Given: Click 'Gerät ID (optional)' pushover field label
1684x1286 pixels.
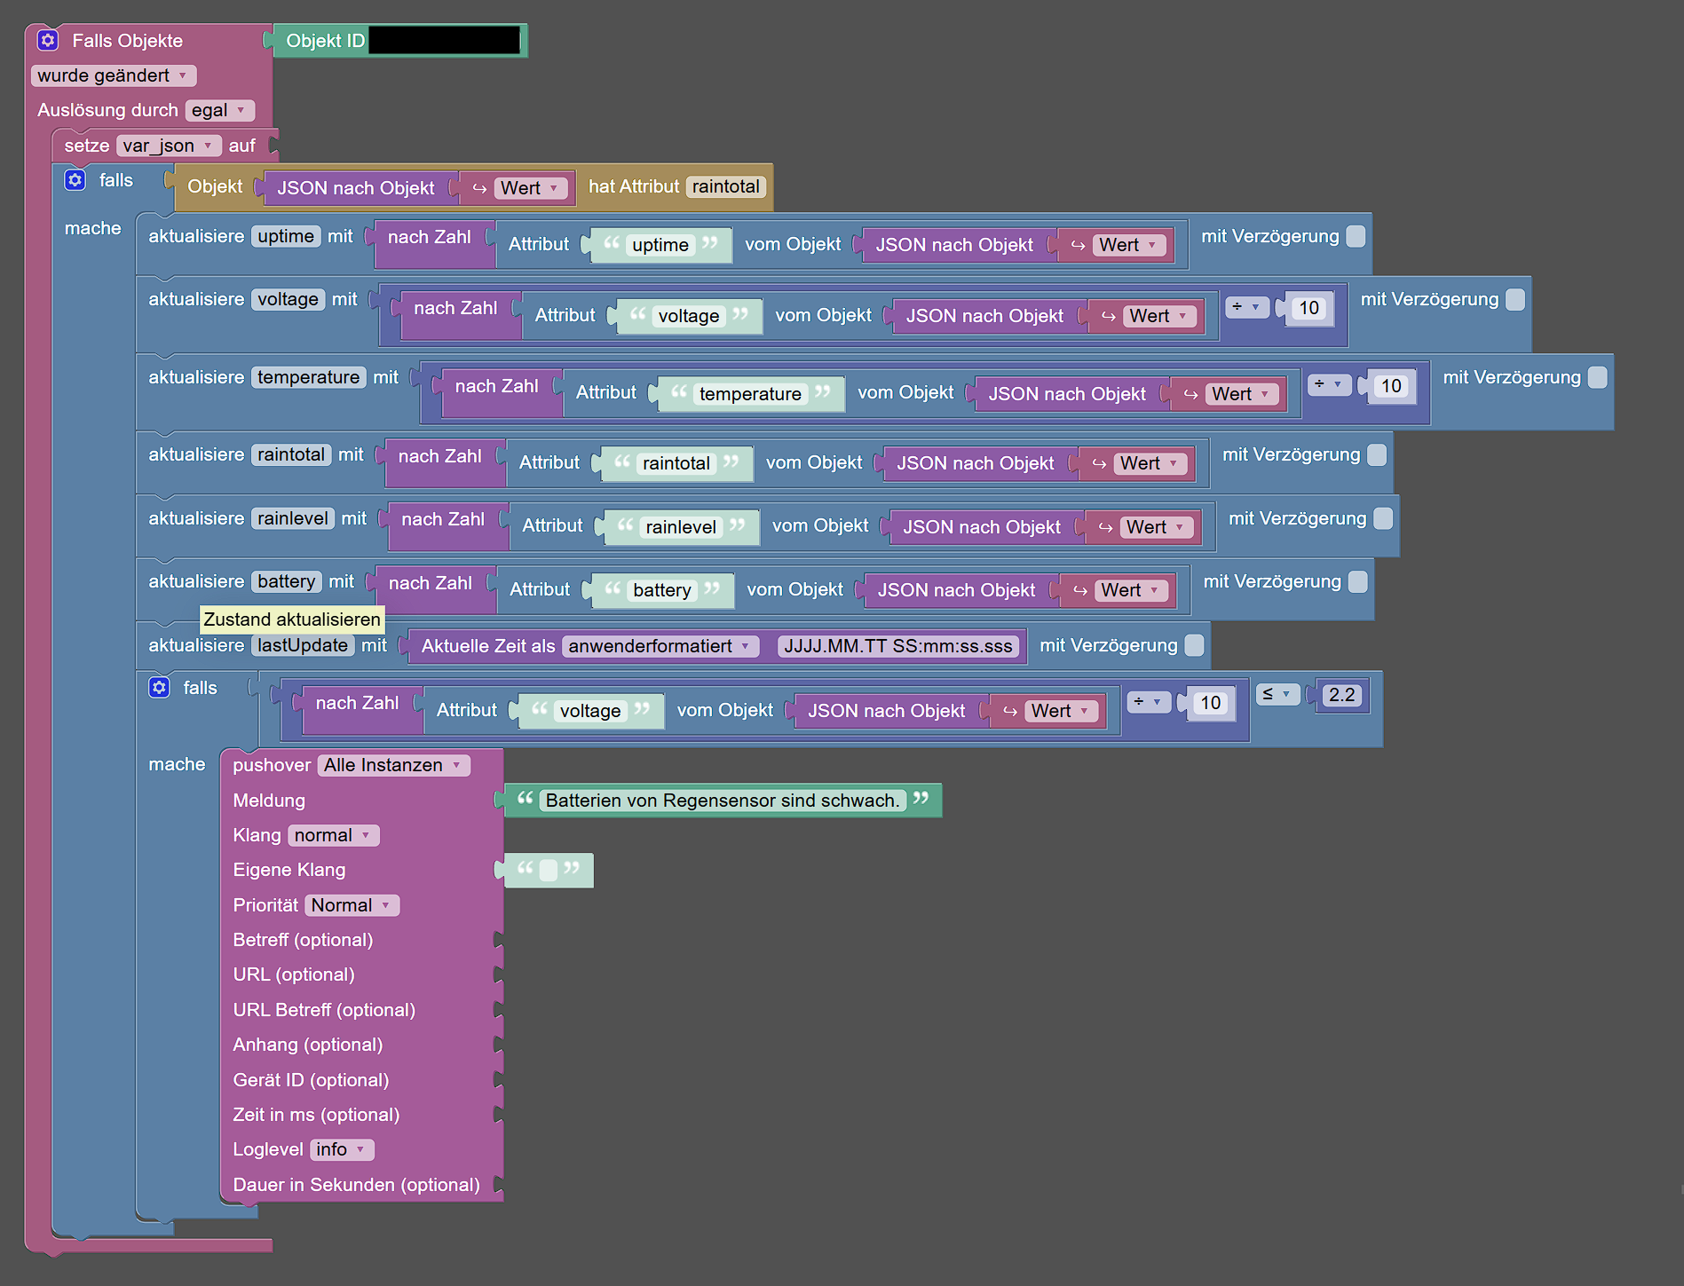Looking at the screenshot, I should [x=311, y=1080].
